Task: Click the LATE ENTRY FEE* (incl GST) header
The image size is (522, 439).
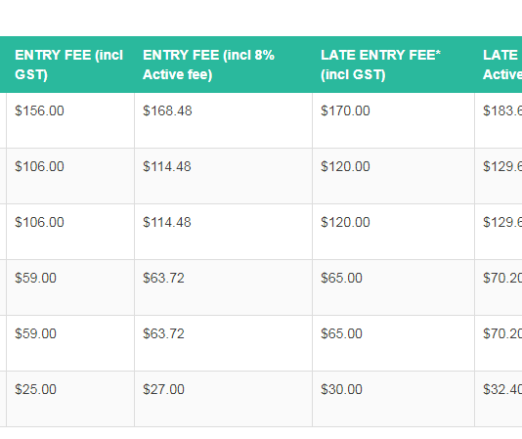Action: tap(394, 65)
